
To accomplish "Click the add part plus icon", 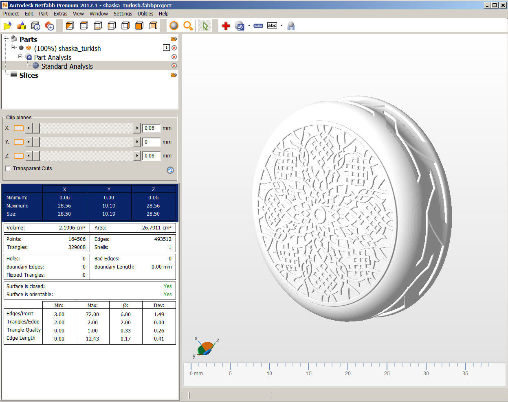I will (x=49, y=26).
